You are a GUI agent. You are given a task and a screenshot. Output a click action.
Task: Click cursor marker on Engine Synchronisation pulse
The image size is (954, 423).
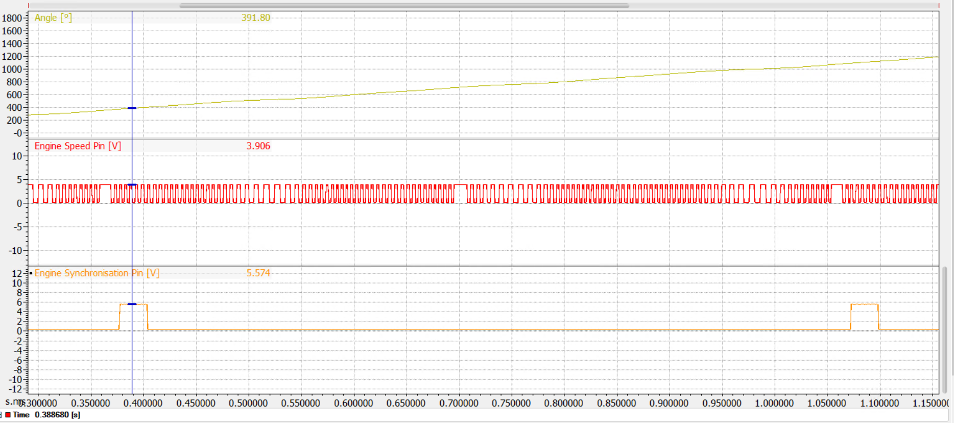[132, 304]
